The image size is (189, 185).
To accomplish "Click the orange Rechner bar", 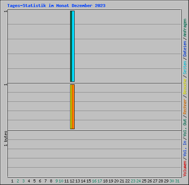I will [73, 107].
